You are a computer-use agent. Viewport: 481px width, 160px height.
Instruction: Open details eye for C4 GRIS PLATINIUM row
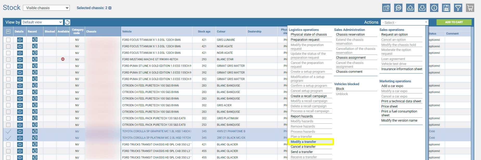20,118
